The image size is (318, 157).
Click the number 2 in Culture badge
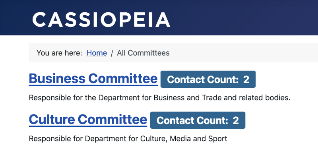tap(236, 120)
